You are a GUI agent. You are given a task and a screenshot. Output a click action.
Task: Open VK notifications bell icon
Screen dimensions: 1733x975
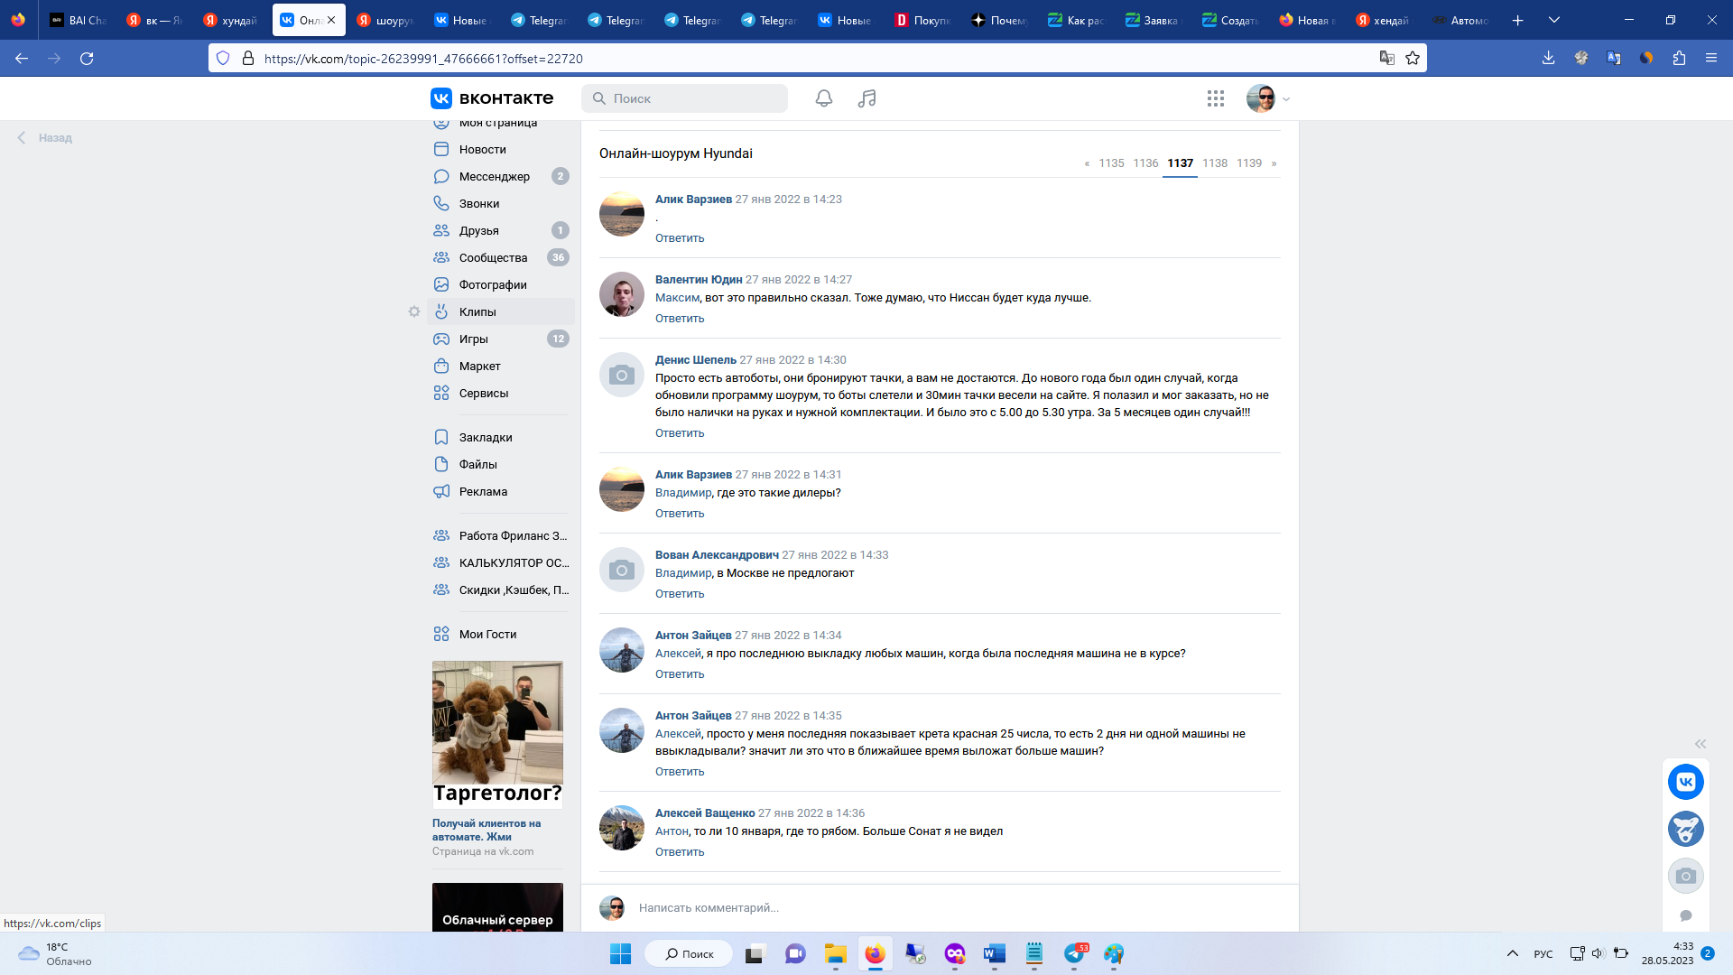(x=823, y=98)
